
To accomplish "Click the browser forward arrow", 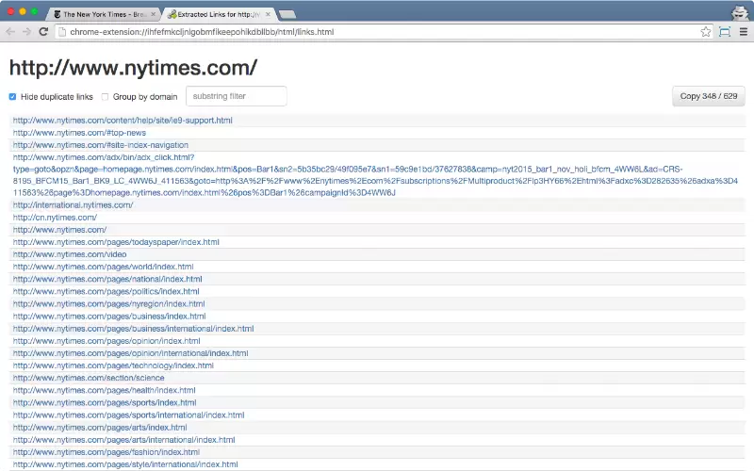I will (x=26, y=31).
